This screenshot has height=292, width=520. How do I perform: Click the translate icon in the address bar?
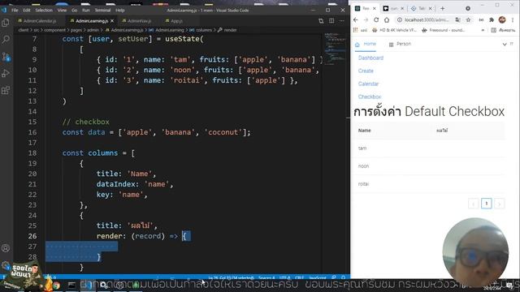tap(457, 19)
